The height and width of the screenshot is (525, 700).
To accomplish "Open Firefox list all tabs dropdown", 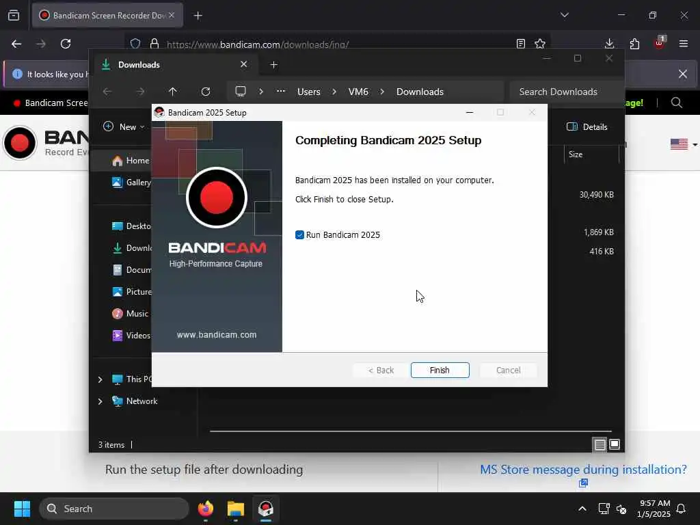I will (564, 15).
